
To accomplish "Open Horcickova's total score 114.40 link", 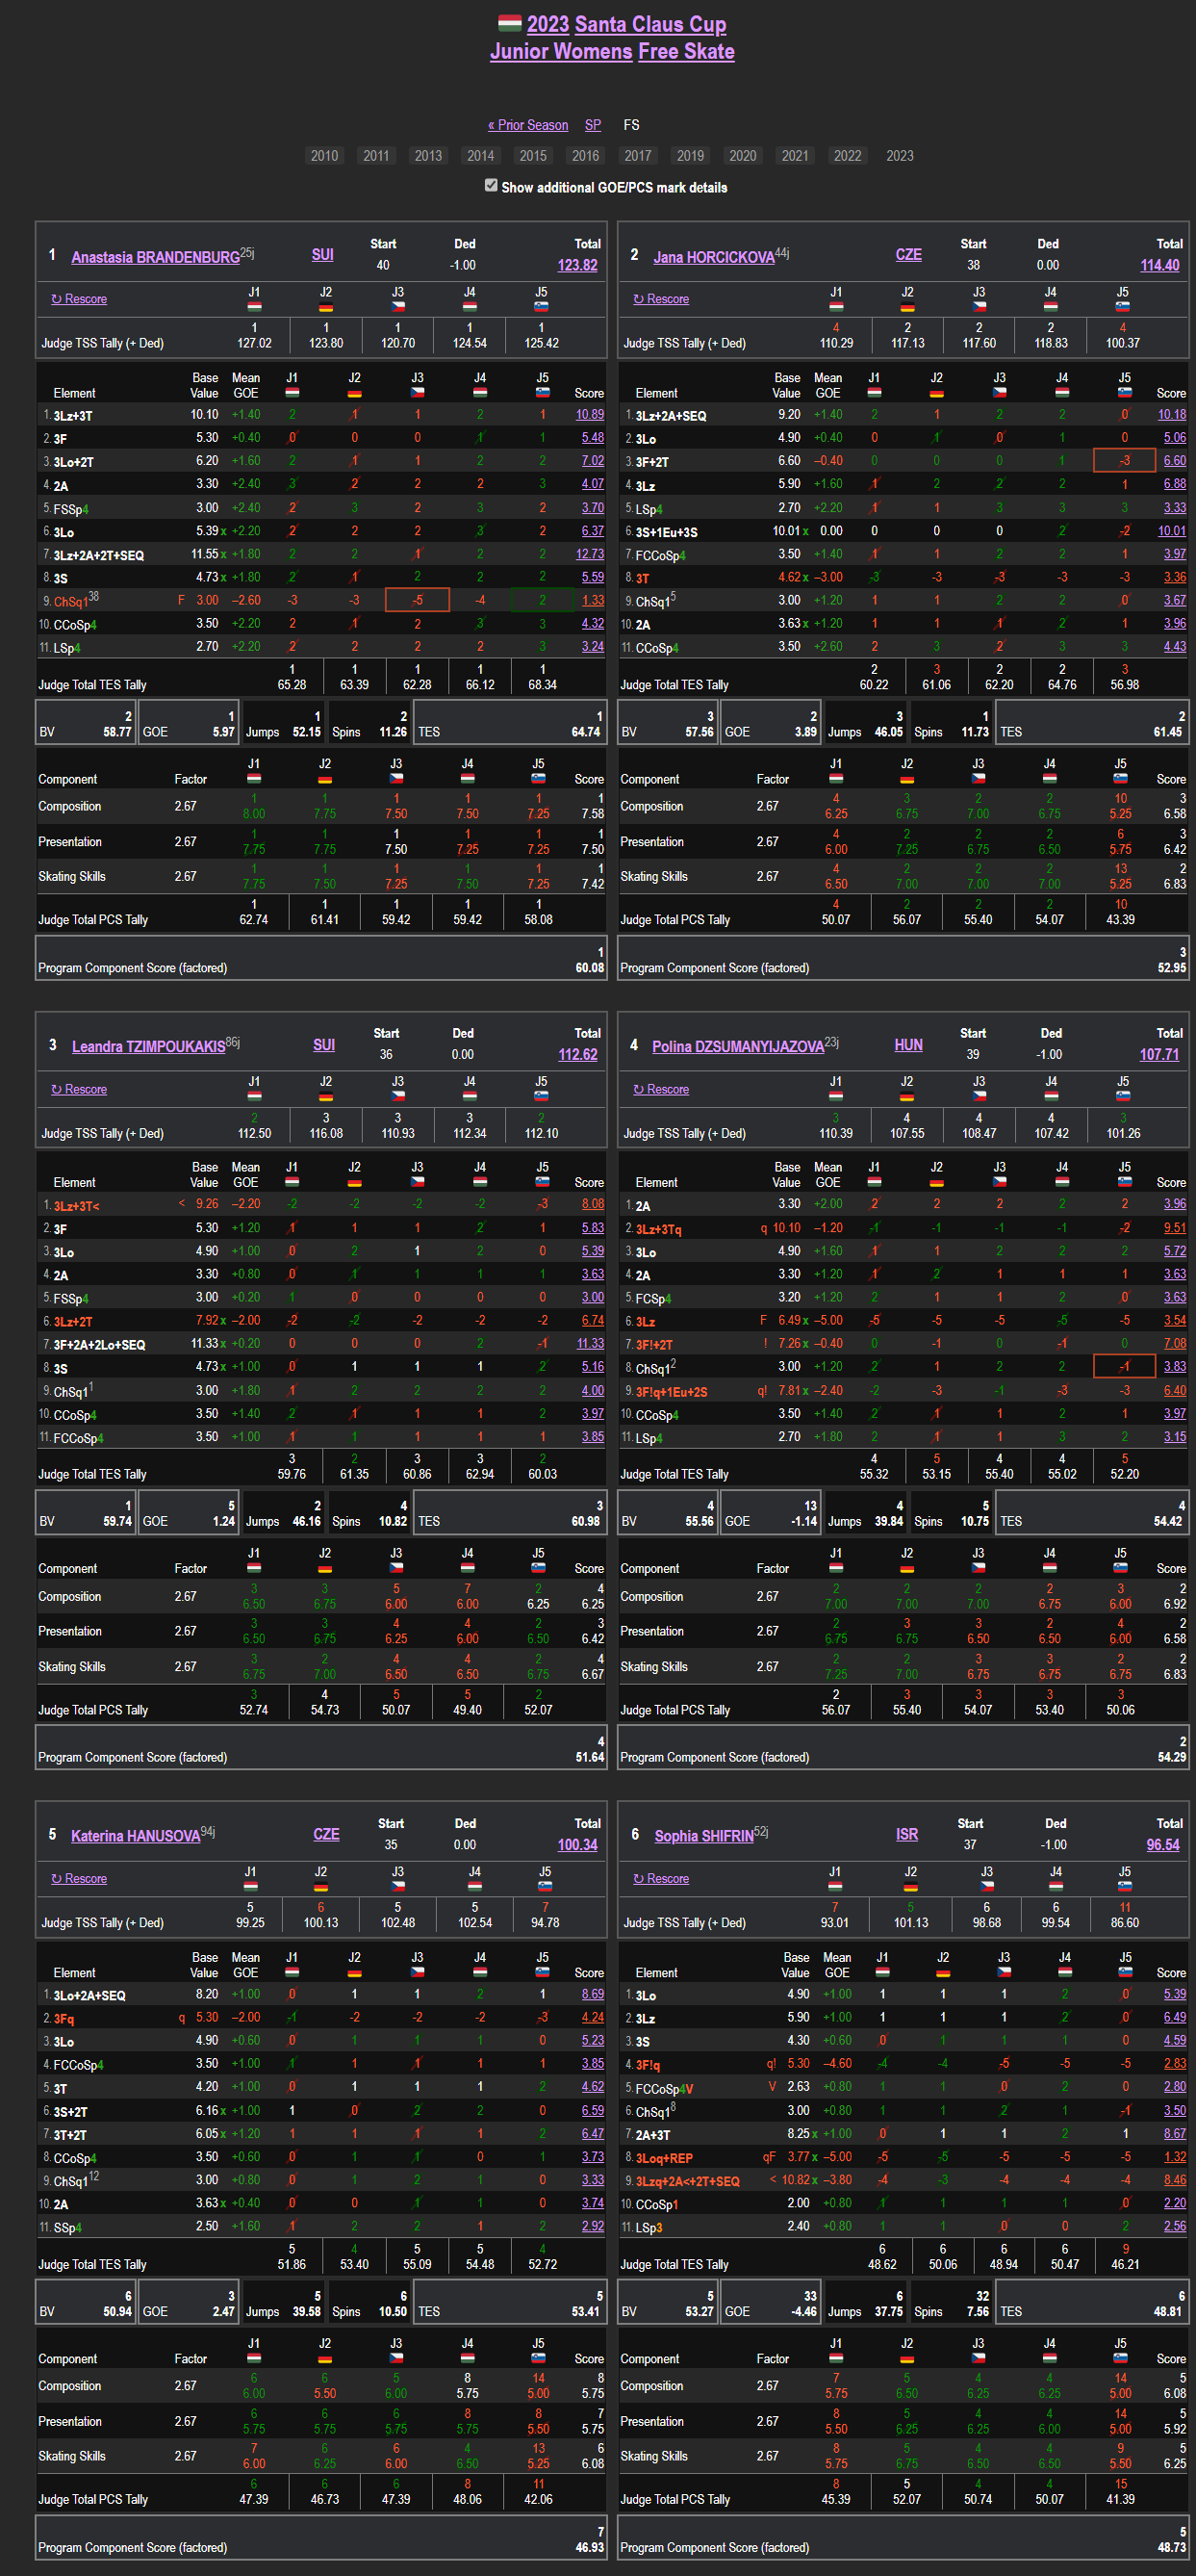I will (1159, 265).
